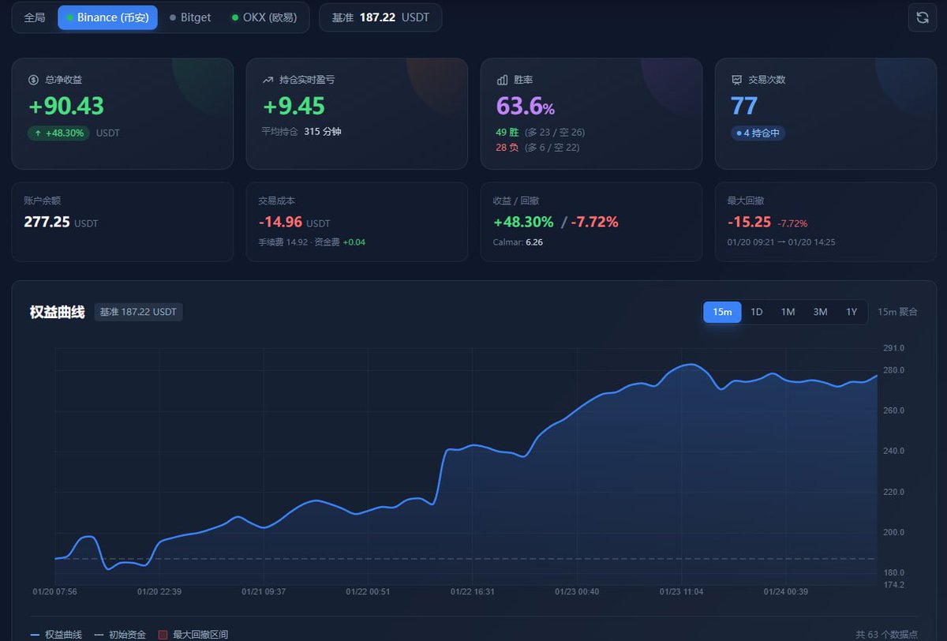
Task: Toggle the 初始资金 legend item
Action: pyautogui.click(x=120, y=635)
